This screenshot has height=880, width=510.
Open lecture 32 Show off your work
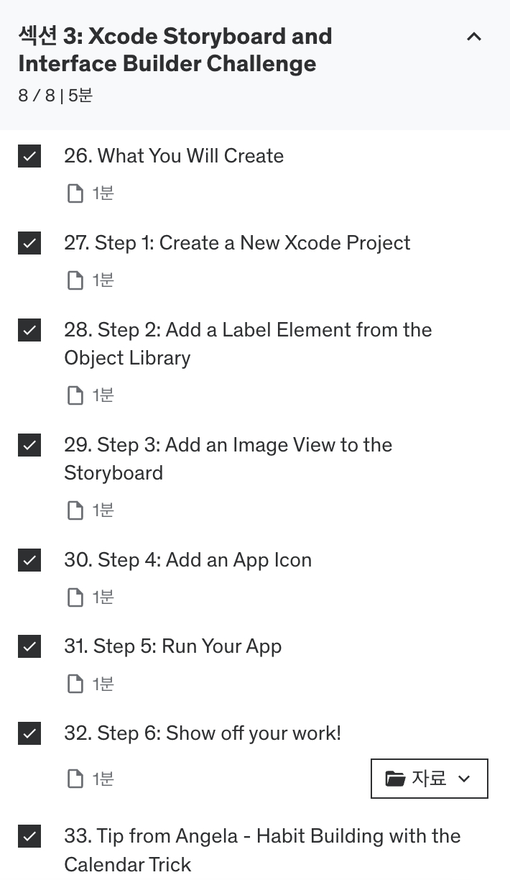(x=202, y=733)
